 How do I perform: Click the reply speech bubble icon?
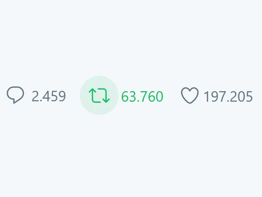tap(15, 95)
